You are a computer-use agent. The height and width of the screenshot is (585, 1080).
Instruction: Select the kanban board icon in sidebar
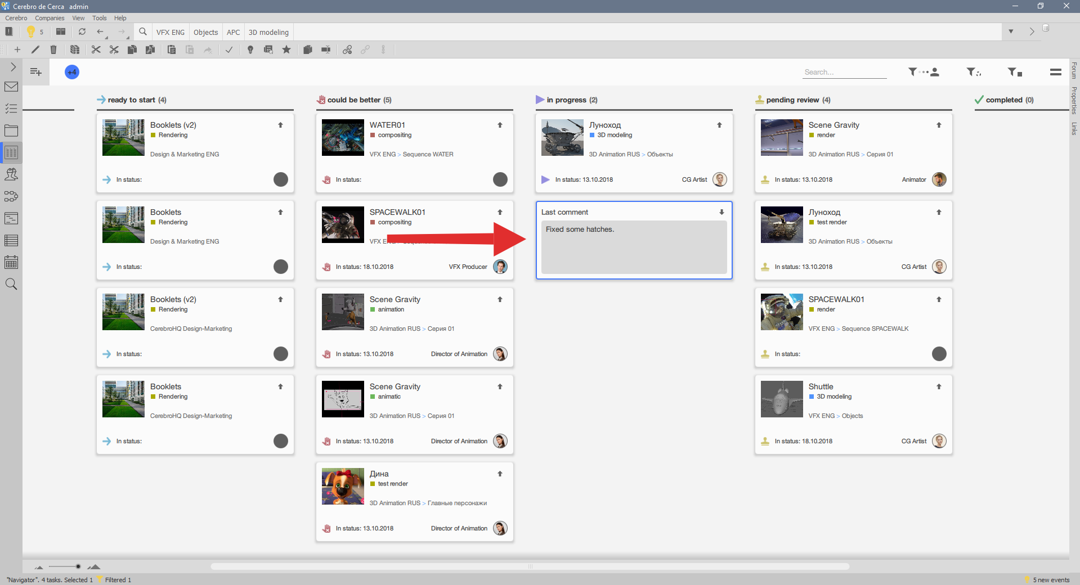pos(11,152)
